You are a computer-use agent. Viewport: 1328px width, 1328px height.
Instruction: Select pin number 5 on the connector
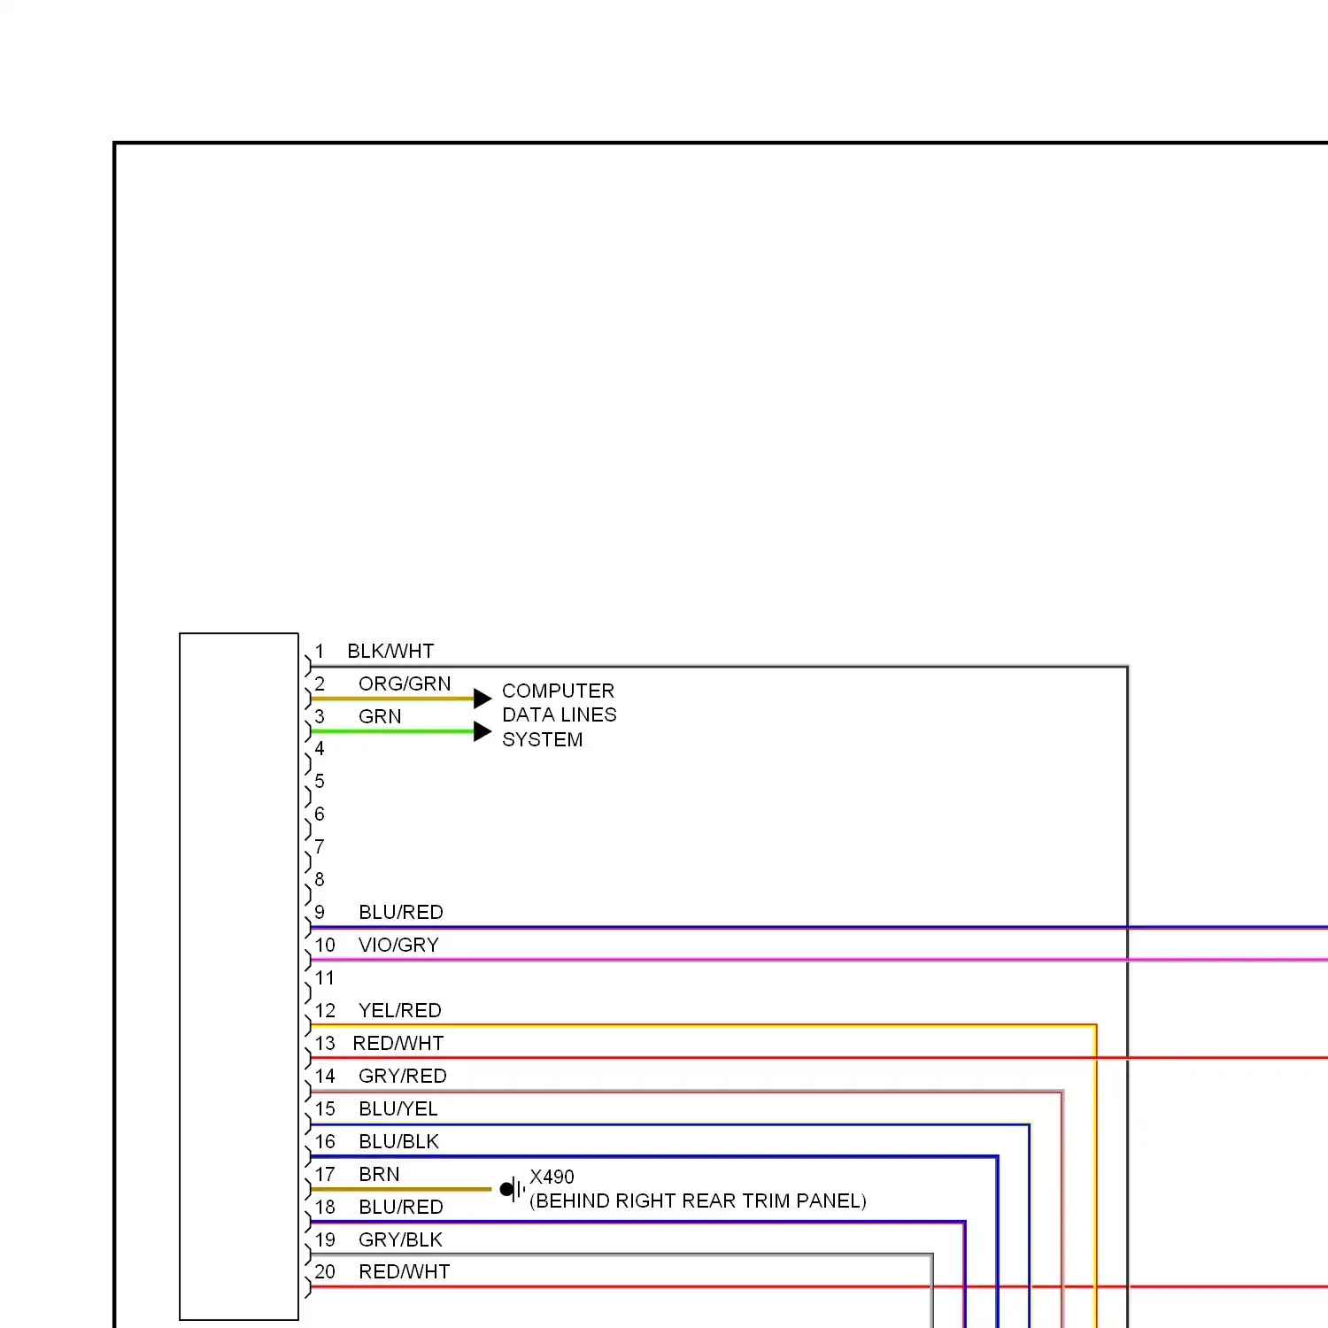(320, 782)
